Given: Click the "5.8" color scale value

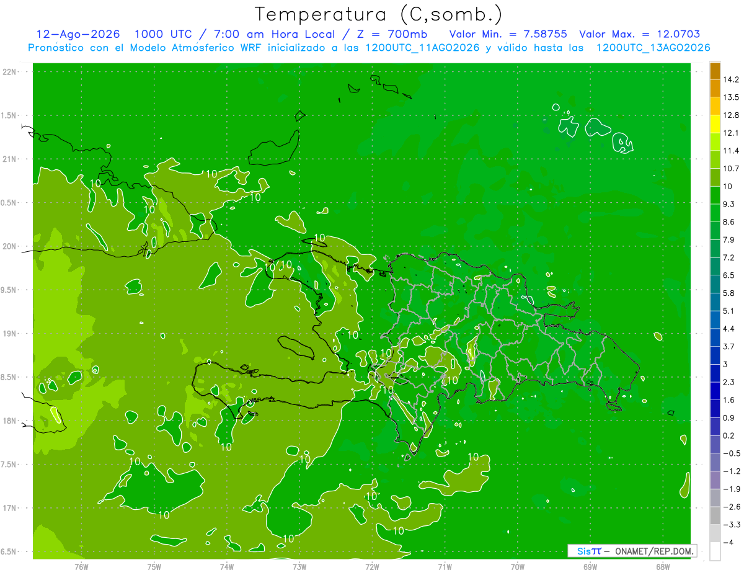Looking at the screenshot, I should click(x=728, y=293).
